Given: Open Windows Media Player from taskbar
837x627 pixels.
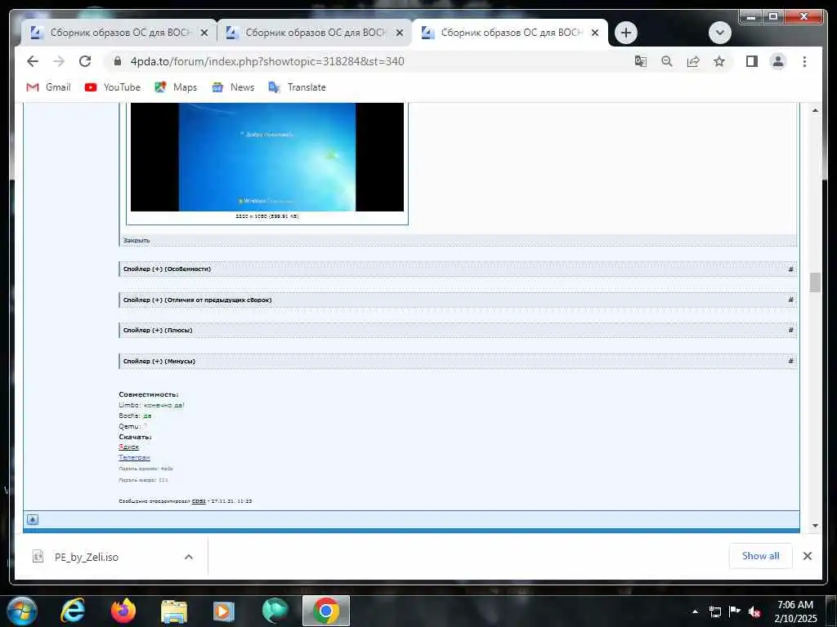Looking at the screenshot, I should 224,611.
